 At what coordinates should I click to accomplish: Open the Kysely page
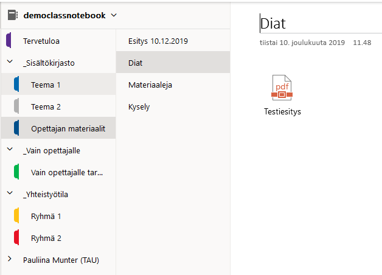(139, 106)
